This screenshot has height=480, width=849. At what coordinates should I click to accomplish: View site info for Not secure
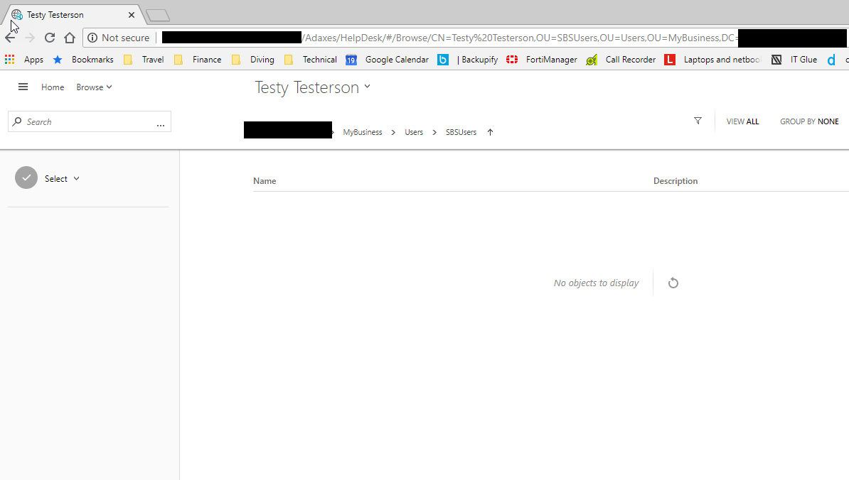[x=119, y=38]
